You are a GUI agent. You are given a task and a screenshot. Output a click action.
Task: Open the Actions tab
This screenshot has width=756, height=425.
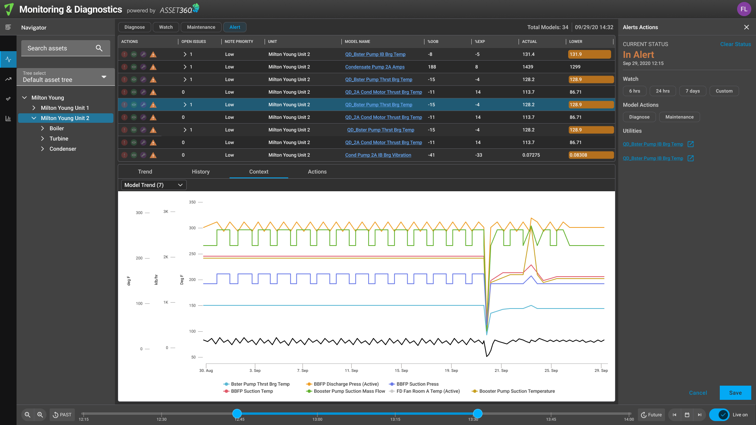pyautogui.click(x=317, y=172)
